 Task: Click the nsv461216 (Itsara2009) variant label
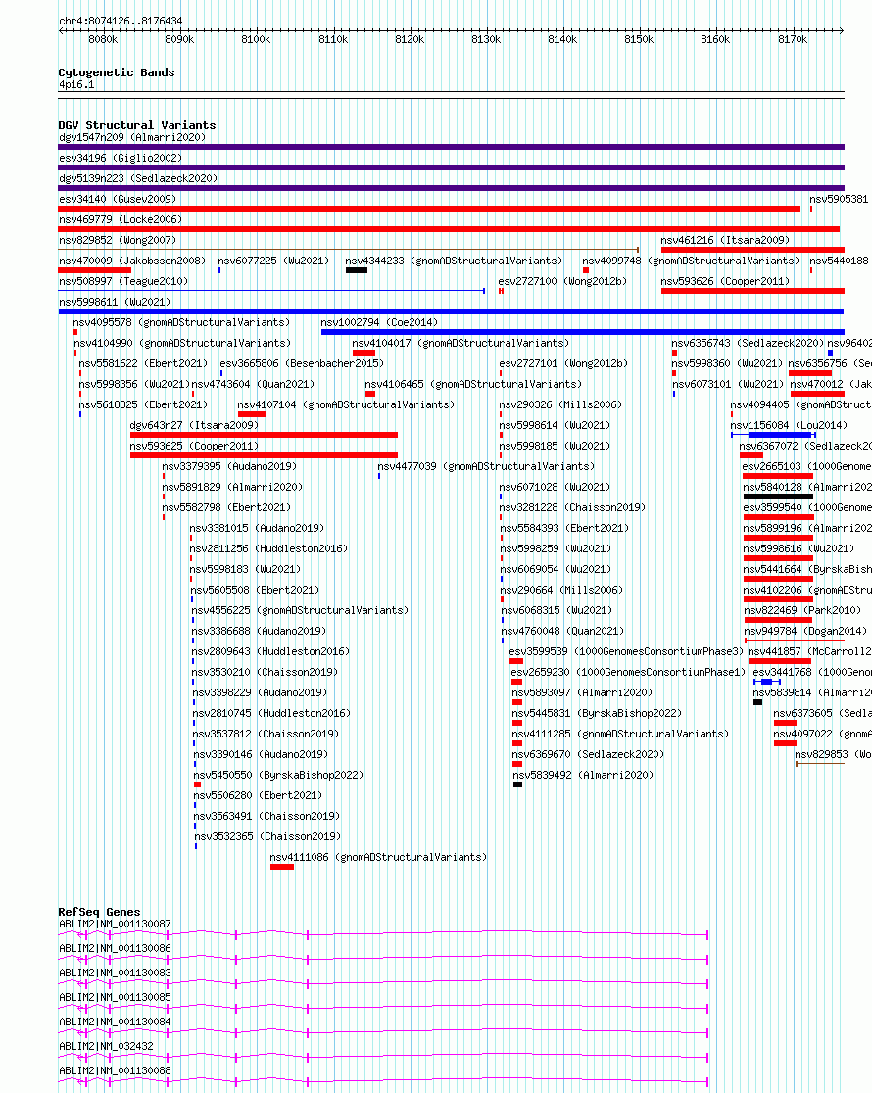pyautogui.click(x=725, y=240)
